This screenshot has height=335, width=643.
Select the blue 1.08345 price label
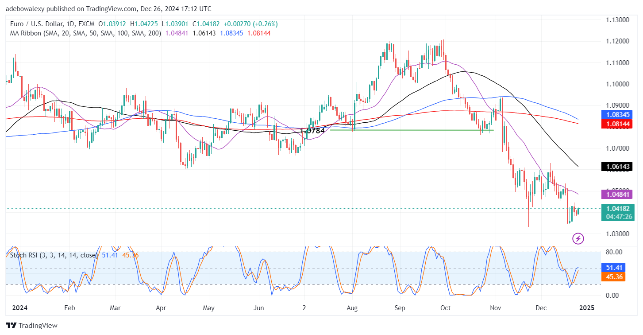617,114
